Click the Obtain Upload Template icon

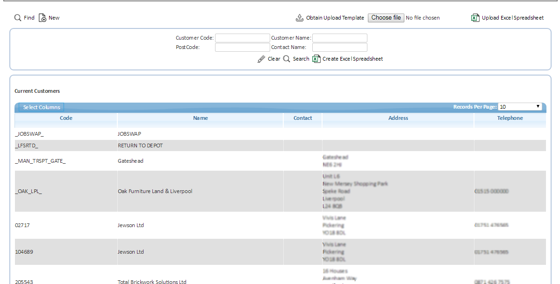(x=300, y=18)
